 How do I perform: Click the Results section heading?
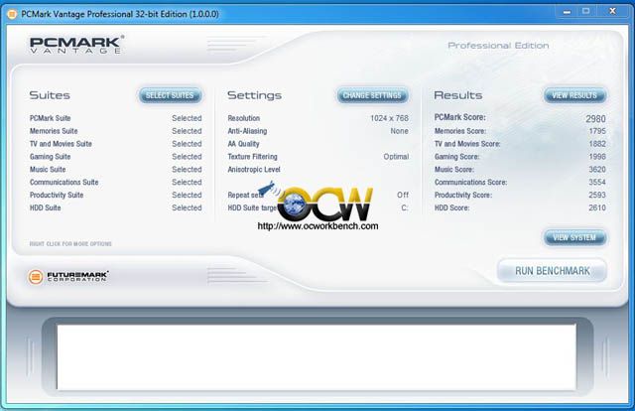[x=458, y=95]
